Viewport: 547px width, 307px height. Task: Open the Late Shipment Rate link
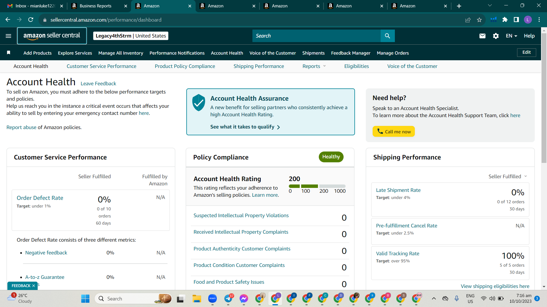[398, 190]
